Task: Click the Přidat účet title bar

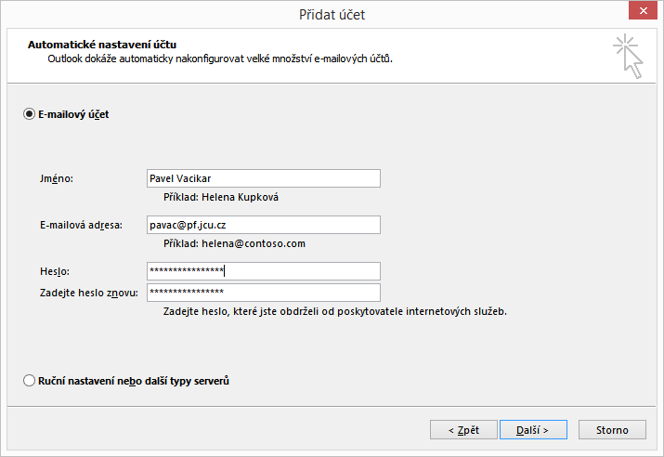Action: pos(332,15)
